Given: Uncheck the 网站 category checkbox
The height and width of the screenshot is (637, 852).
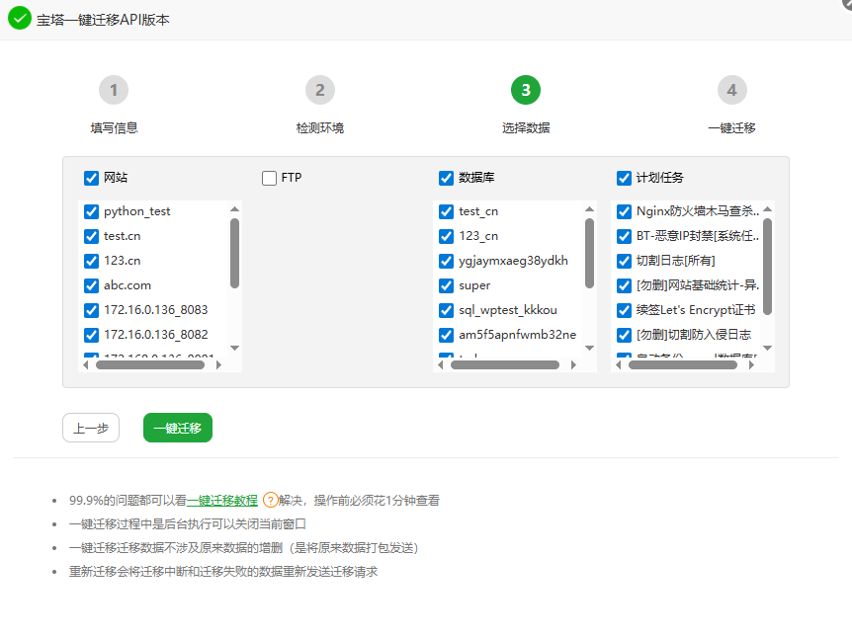Looking at the screenshot, I should [x=90, y=178].
